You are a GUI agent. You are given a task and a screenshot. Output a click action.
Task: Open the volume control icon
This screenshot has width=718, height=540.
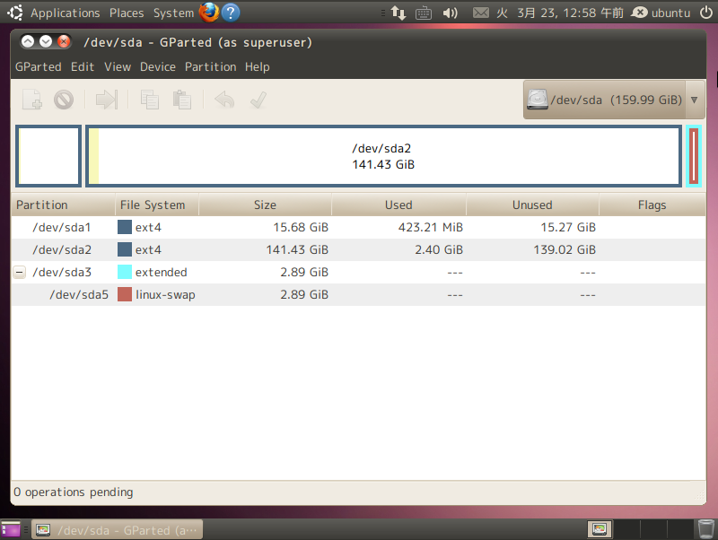[x=451, y=13]
